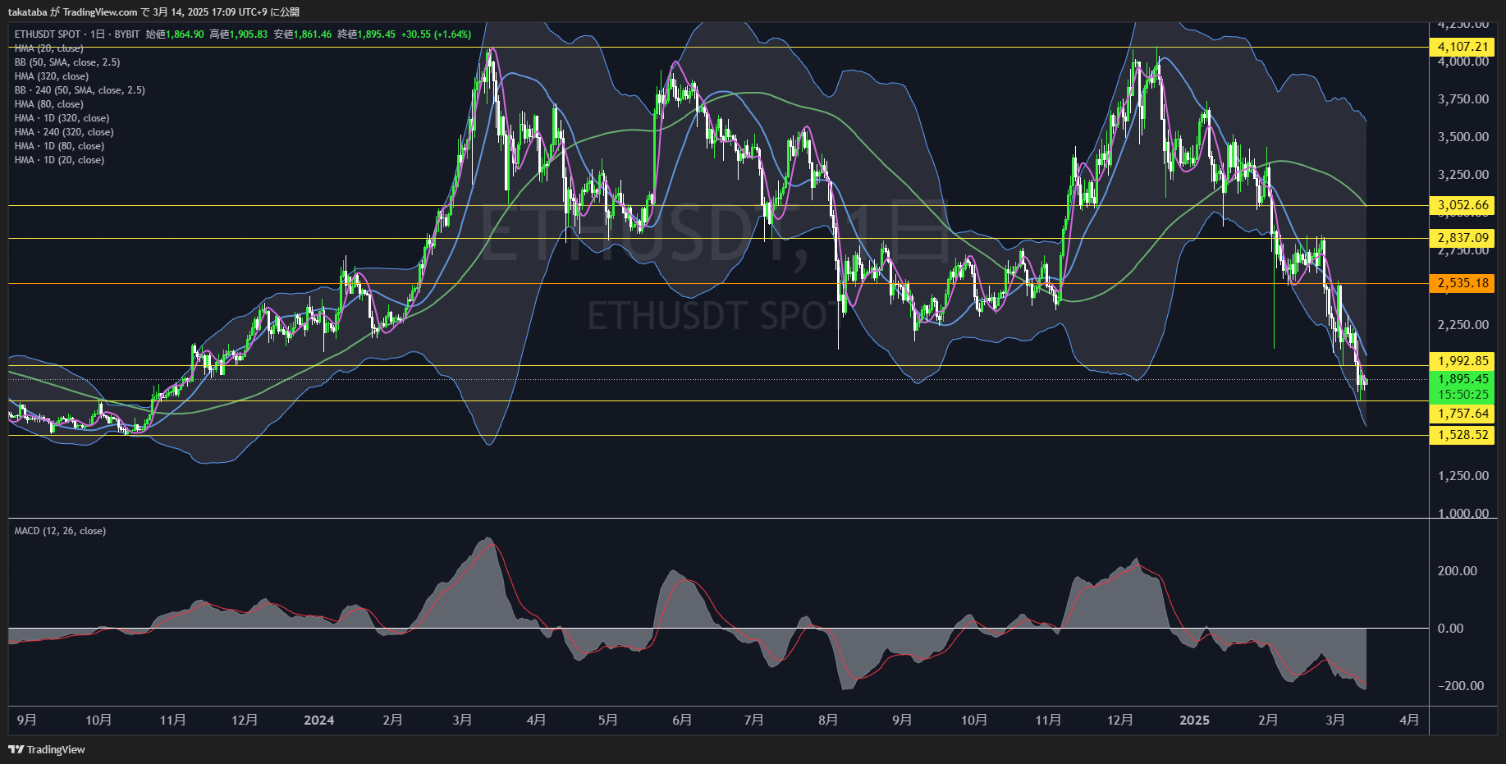Click the 4,107.21 yellow price label
This screenshot has width=1506, height=764.
1462,47
